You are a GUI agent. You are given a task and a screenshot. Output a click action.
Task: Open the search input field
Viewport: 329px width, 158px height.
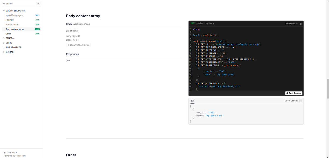21,4
